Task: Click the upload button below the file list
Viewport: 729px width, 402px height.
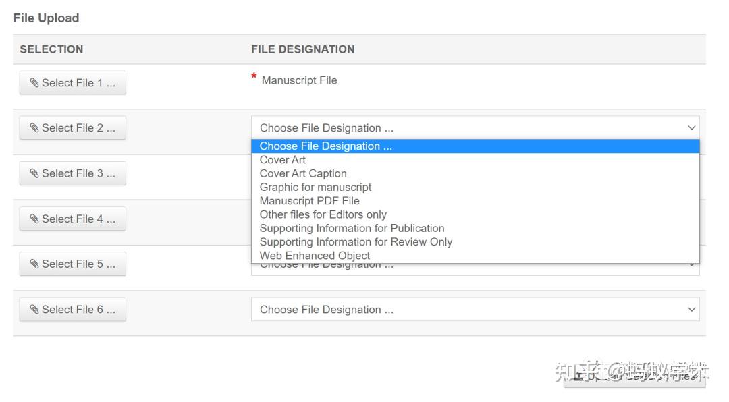Action: (x=634, y=376)
